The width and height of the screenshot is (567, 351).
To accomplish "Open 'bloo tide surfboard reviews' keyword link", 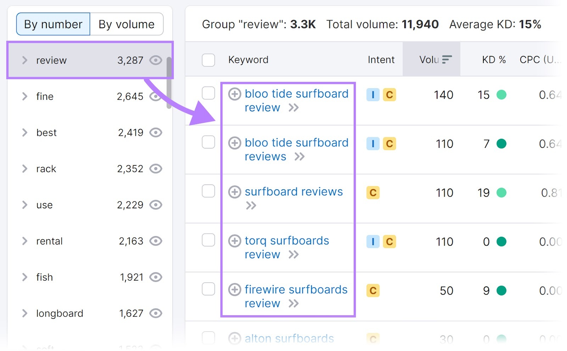I will [x=297, y=149].
